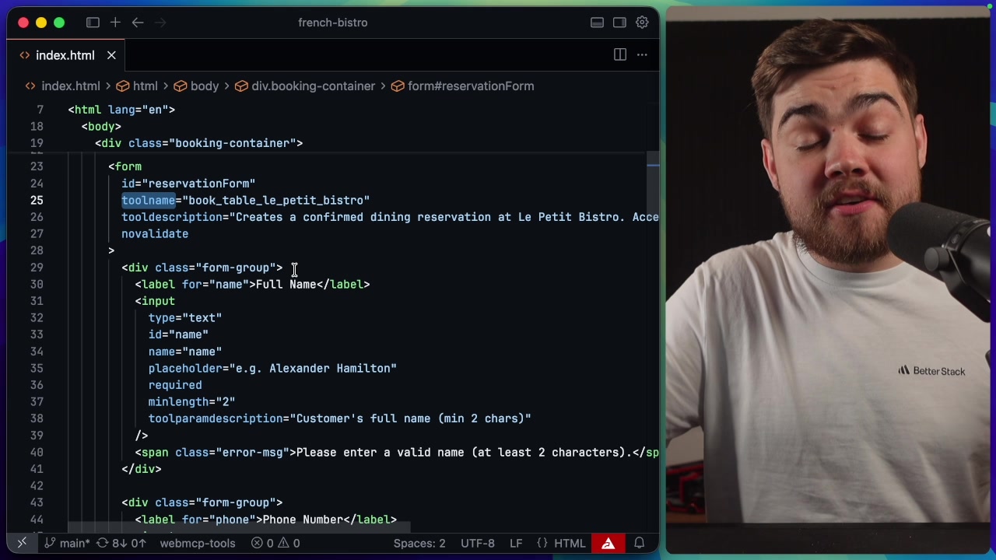Click form#reservationForm breadcrumb
This screenshot has width=996, height=560.
point(471,86)
